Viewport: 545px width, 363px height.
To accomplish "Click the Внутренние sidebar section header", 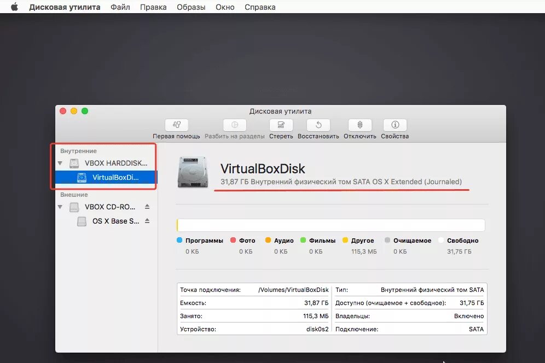I will click(x=78, y=151).
